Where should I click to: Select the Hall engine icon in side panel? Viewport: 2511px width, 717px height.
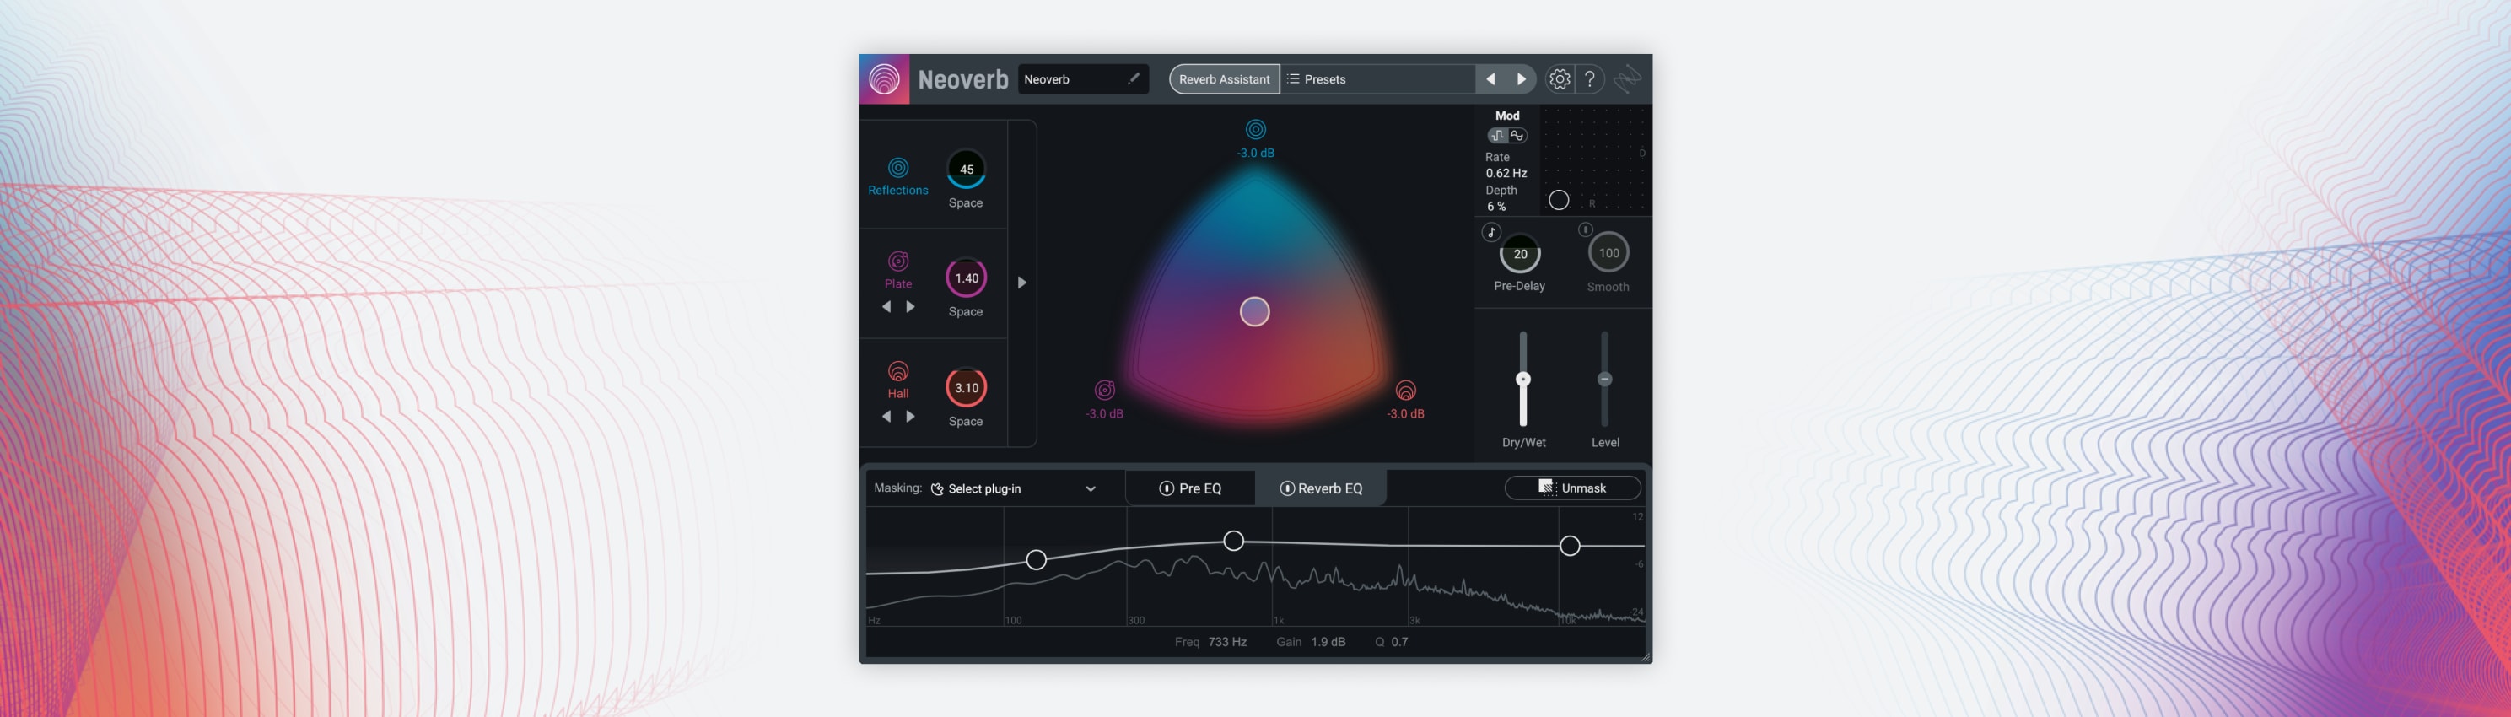[x=897, y=371]
